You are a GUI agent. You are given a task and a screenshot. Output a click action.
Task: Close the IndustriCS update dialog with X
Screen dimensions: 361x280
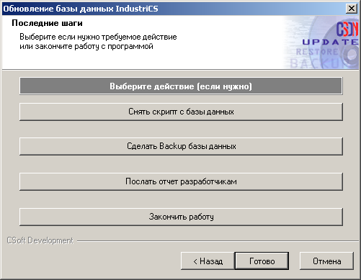(351, 9)
